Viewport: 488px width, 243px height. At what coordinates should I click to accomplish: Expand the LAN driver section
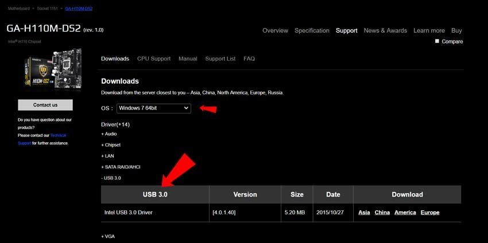(x=107, y=156)
